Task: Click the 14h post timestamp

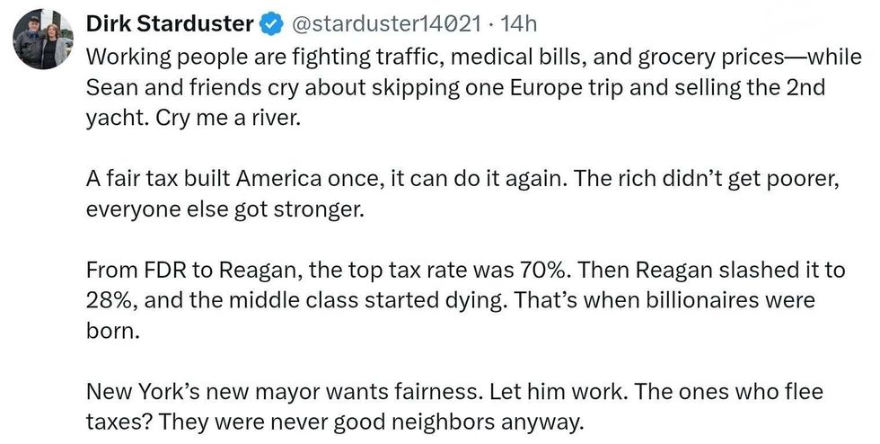Action: coord(519,24)
